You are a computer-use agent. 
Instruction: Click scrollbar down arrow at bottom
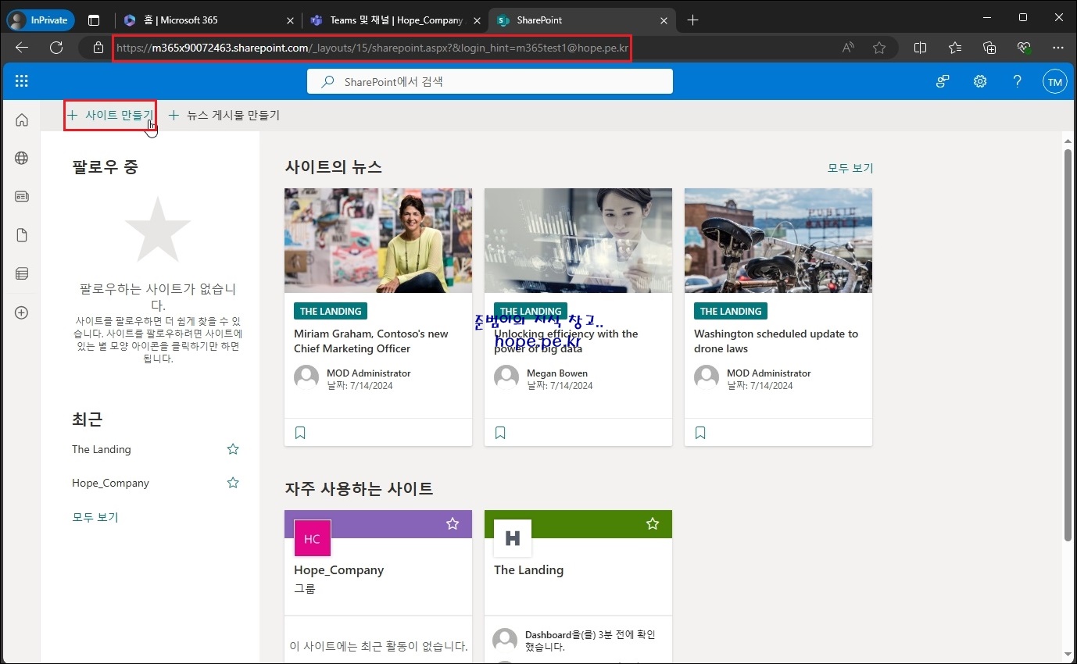1068,653
